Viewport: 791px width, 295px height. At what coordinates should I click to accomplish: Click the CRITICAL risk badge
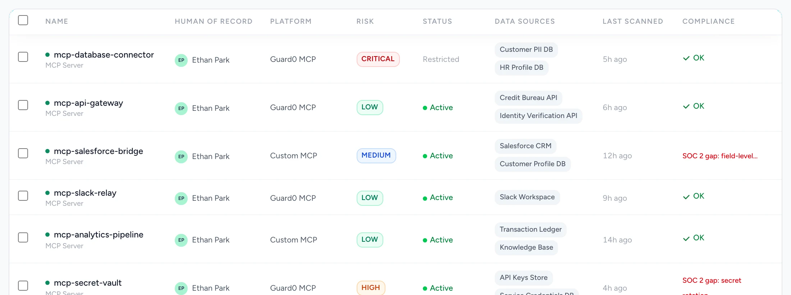tap(378, 59)
